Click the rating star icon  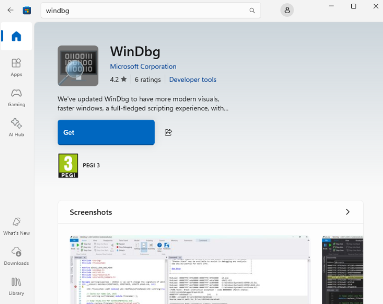124,79
